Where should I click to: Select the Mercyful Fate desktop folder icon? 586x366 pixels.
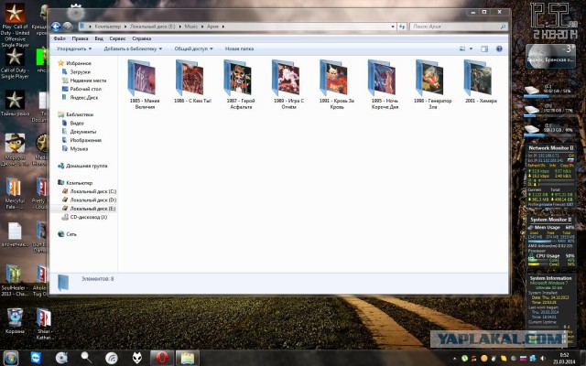coord(15,193)
